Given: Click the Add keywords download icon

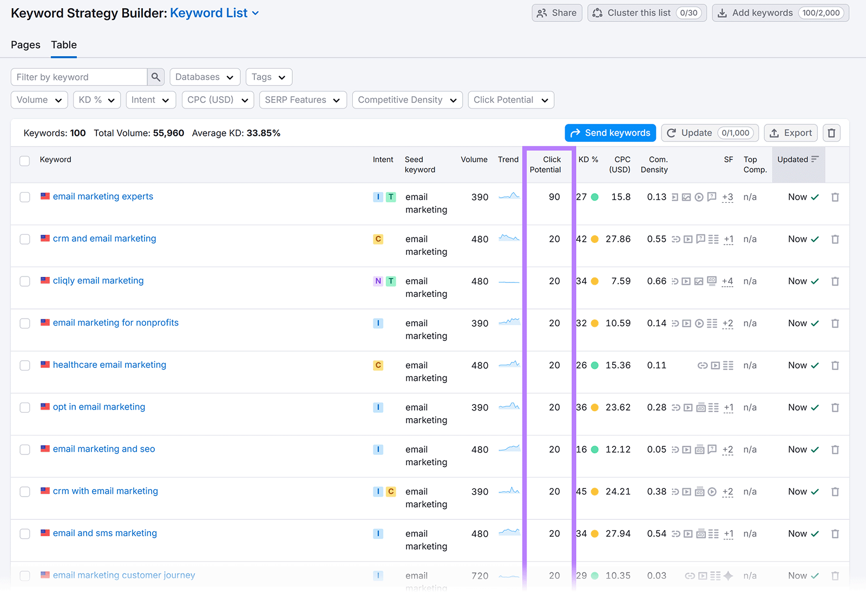Looking at the screenshot, I should pos(722,12).
